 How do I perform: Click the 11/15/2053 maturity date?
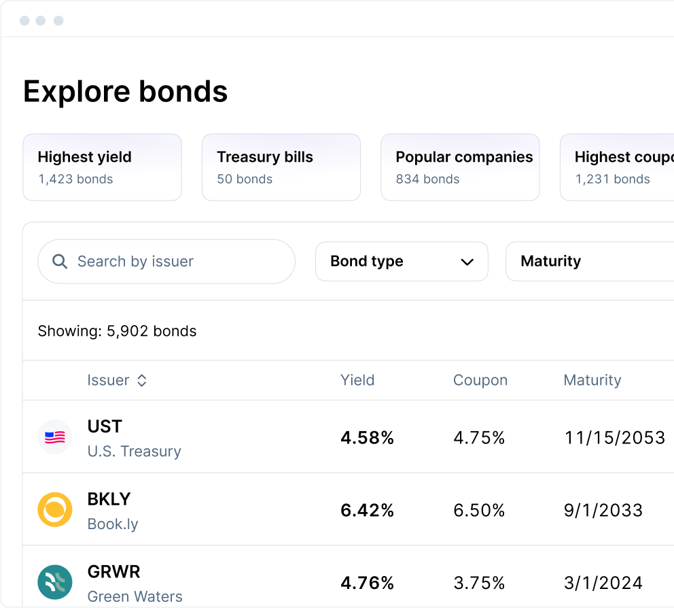(615, 437)
